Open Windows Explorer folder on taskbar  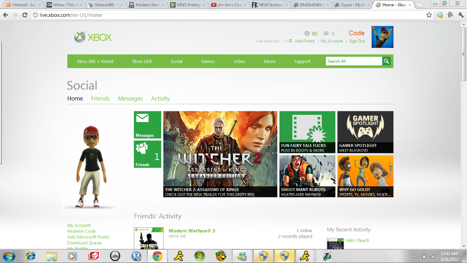(x=52, y=256)
